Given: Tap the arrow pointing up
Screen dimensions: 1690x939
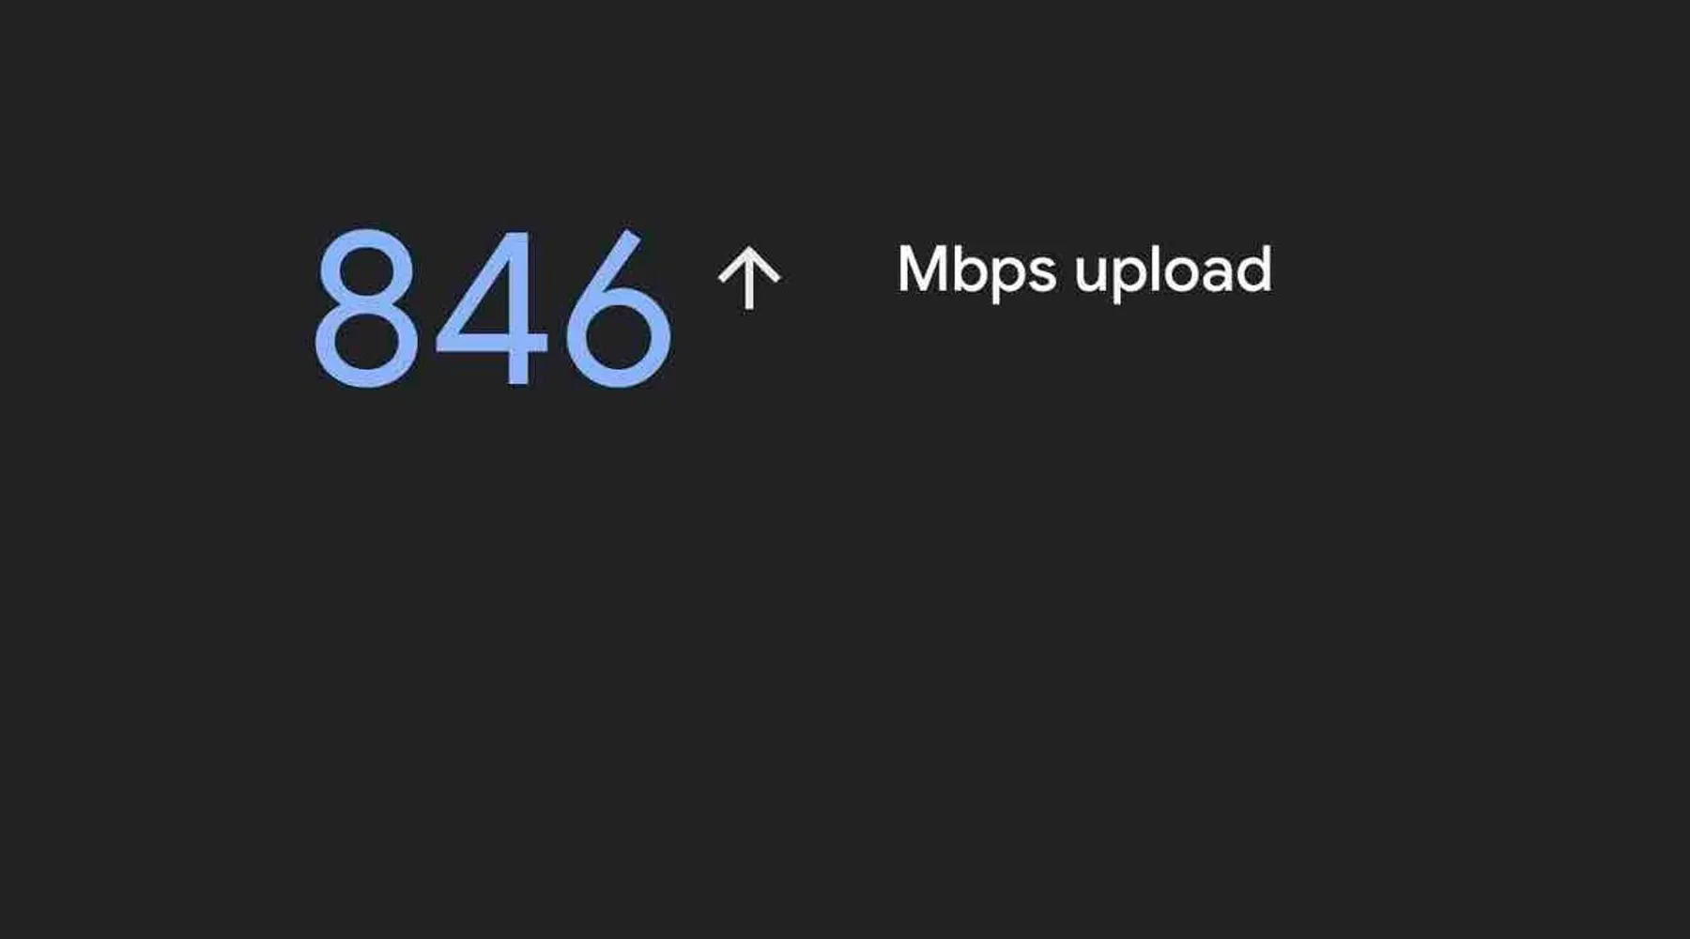Looking at the screenshot, I should [x=749, y=279].
